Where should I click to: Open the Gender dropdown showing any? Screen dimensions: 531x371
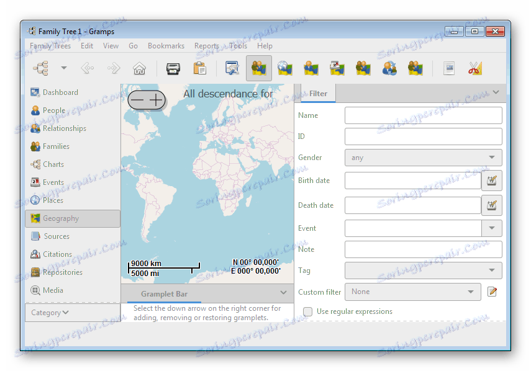click(424, 158)
